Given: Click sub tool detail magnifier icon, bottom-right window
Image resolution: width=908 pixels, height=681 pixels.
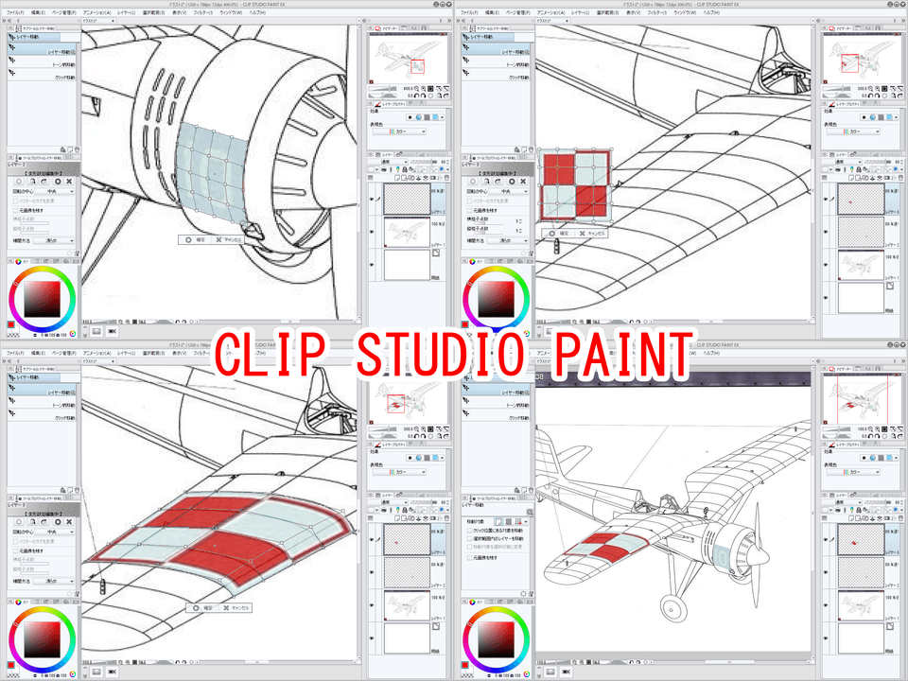Looking at the screenshot, I should pyautogui.click(x=530, y=513).
